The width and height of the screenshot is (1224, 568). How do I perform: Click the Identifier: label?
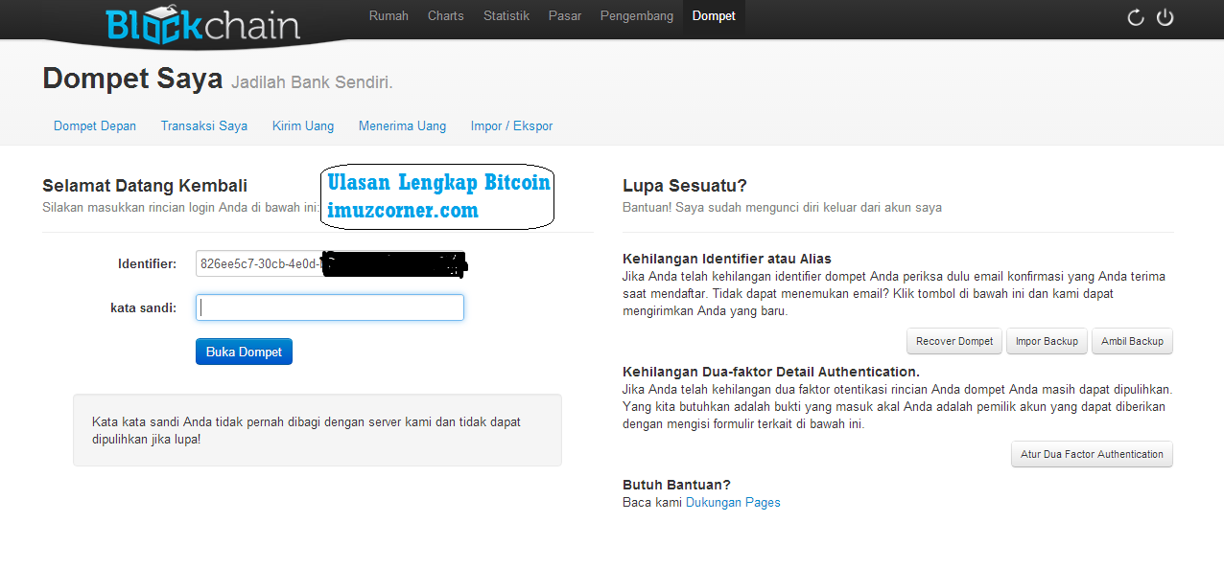[147, 263]
